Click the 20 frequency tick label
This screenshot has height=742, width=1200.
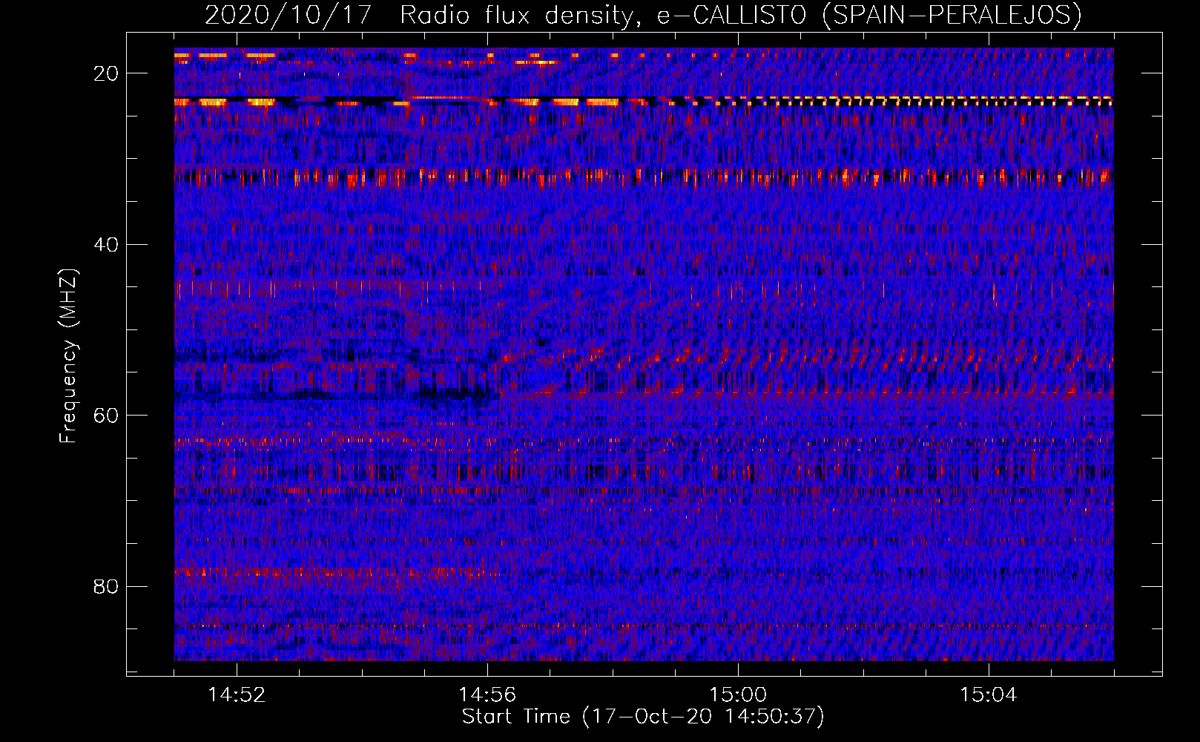[x=107, y=73]
